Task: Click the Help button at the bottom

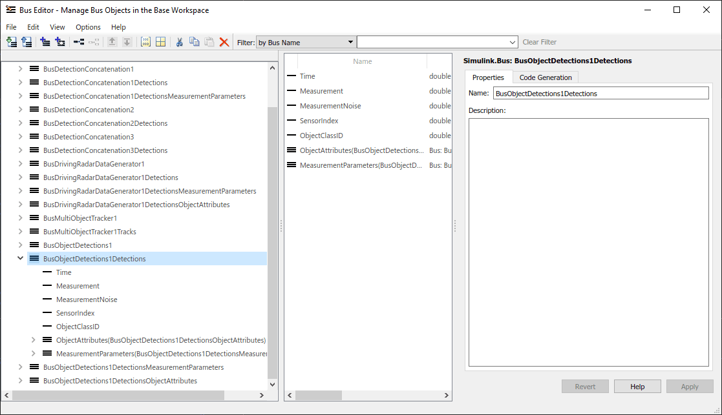Action: [637, 387]
